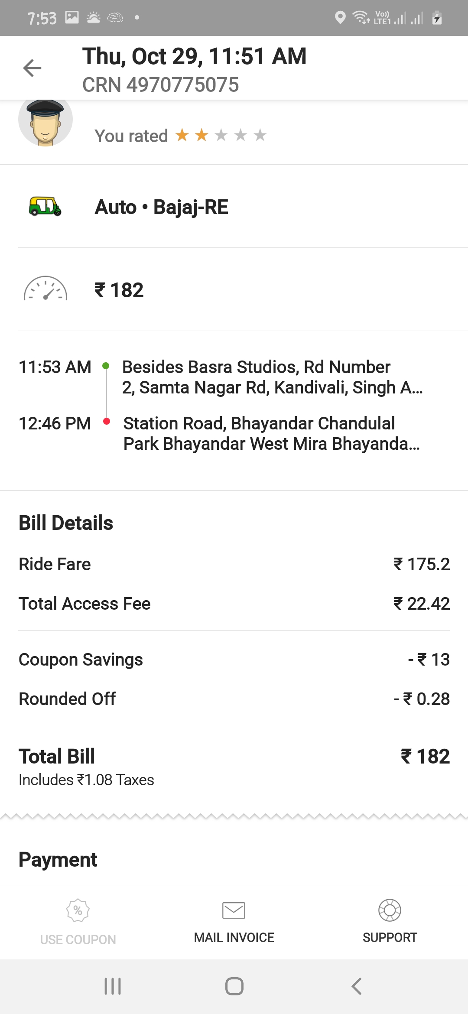Tap the fare meter gauge icon

[45, 288]
